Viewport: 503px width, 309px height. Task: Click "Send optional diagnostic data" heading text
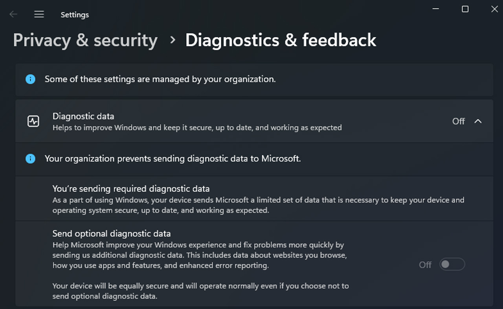(112, 234)
